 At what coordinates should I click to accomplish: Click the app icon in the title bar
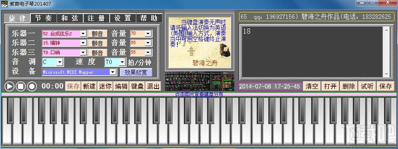[4, 4]
